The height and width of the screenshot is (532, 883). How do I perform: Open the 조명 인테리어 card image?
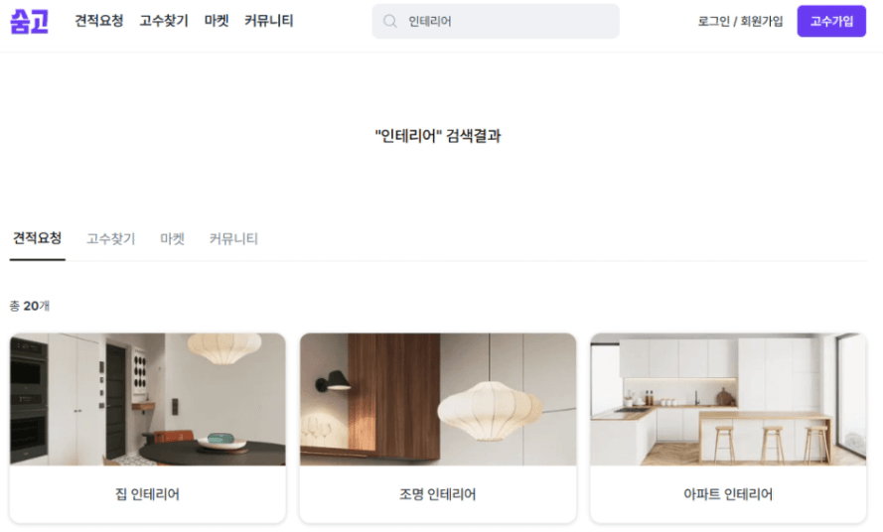point(438,399)
